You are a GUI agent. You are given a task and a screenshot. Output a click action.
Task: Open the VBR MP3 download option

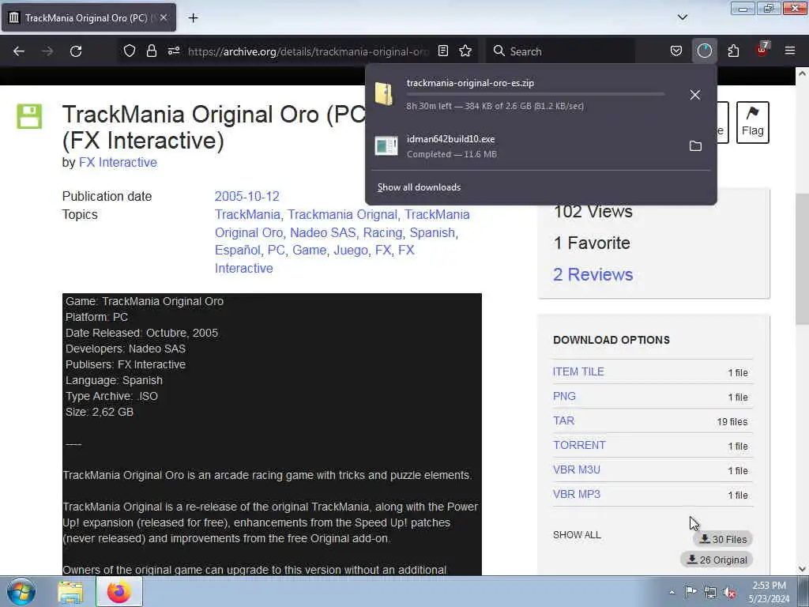[576, 494]
